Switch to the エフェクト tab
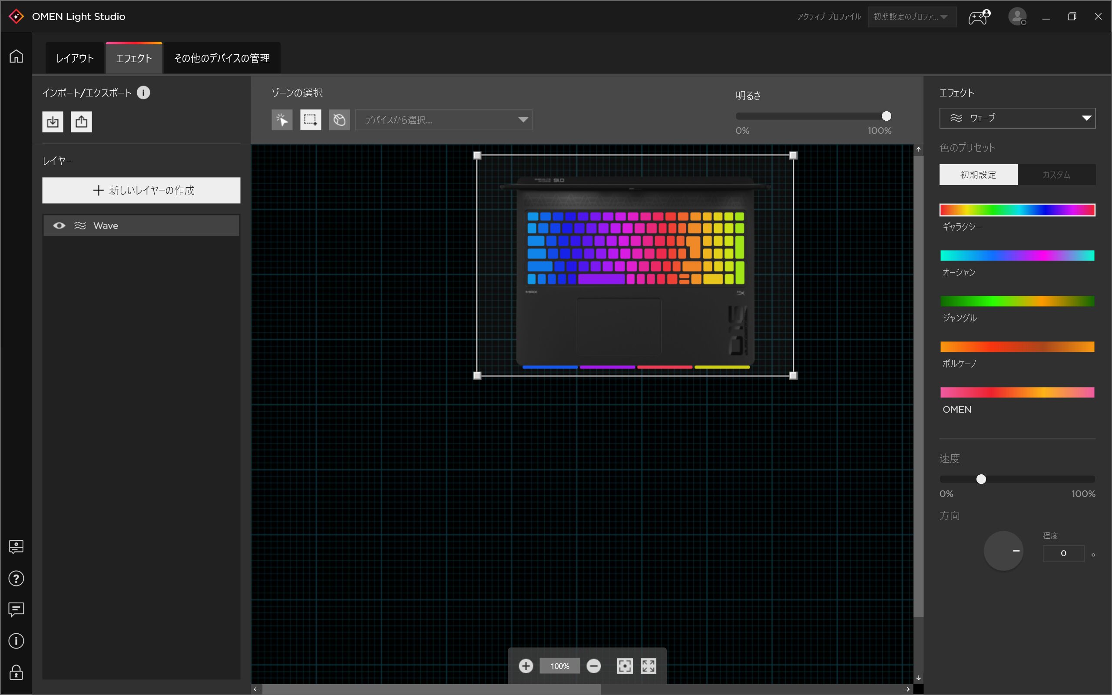This screenshot has width=1112, height=695. click(x=134, y=58)
